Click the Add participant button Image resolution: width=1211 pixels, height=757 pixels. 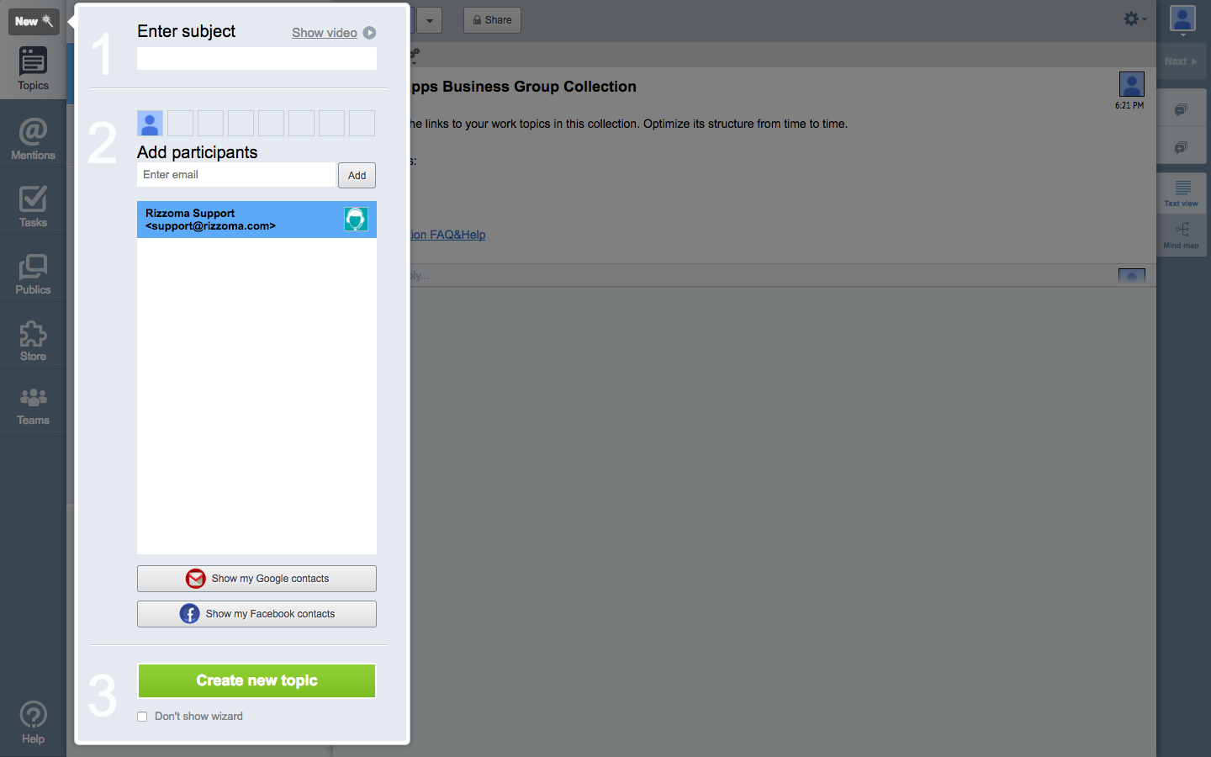357,176
